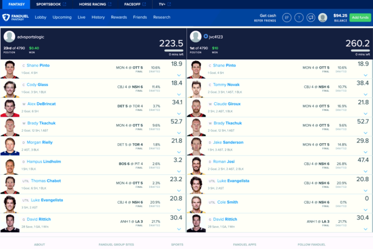Screen dimensions: 373x249
Task: Click the Sports footer heading
Action: click(x=177, y=244)
